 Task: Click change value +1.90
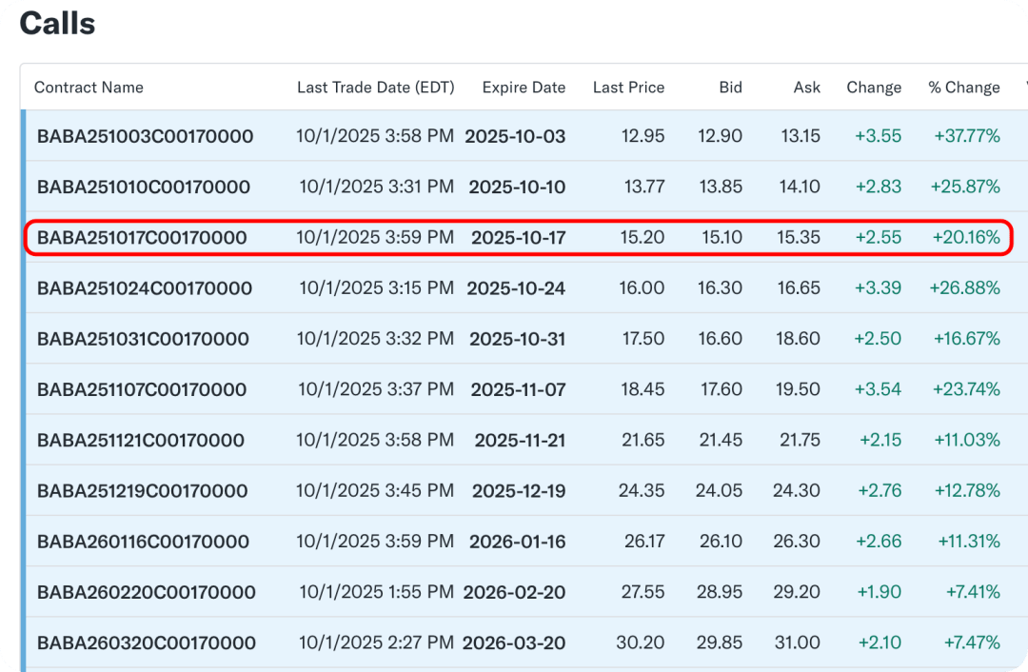point(880,592)
